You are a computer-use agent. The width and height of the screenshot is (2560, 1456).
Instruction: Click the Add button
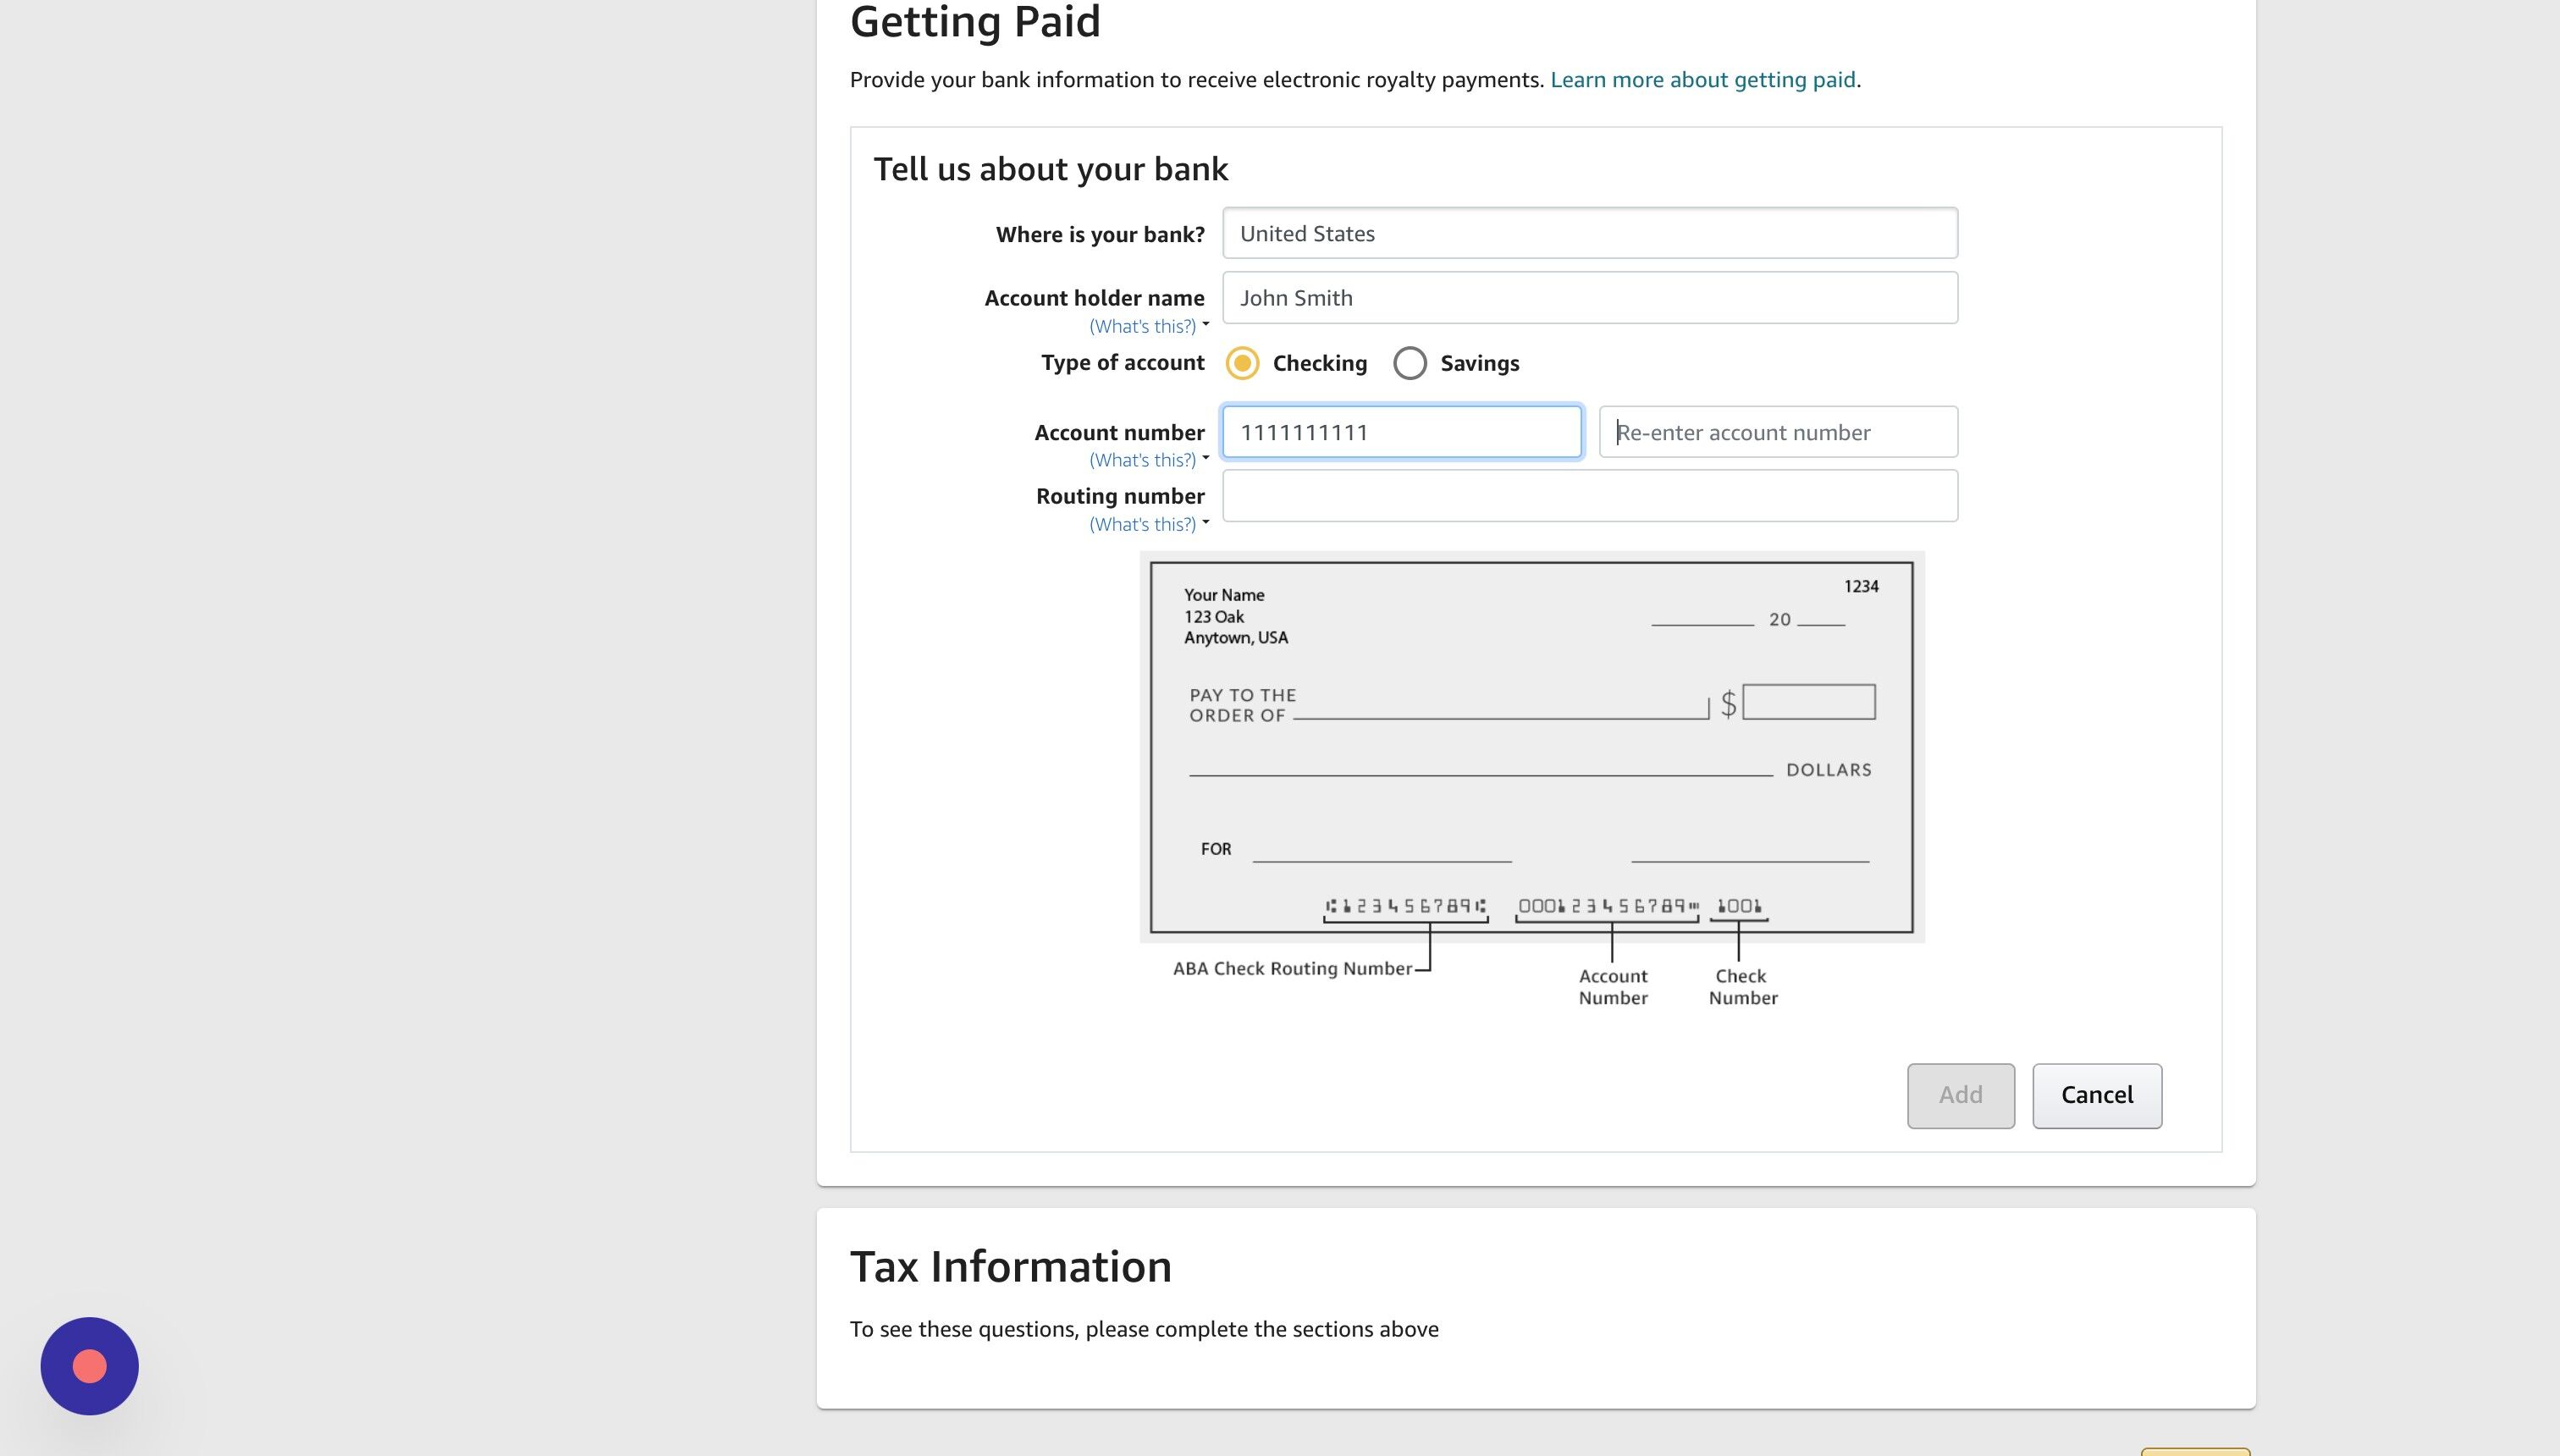point(1960,1095)
